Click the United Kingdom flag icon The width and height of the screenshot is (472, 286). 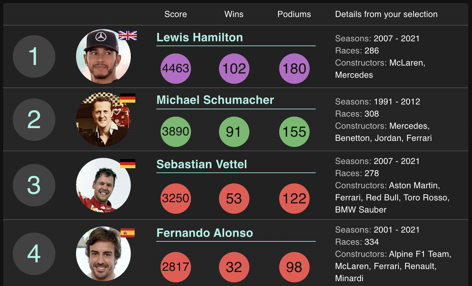point(128,36)
